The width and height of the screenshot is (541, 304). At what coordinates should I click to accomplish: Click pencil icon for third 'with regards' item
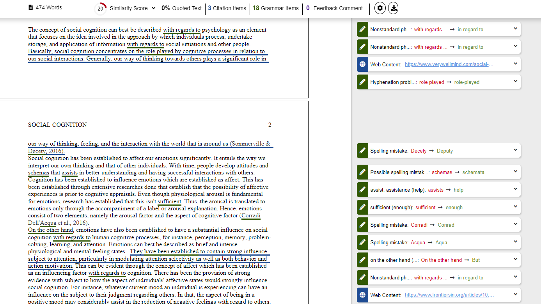coord(362,277)
